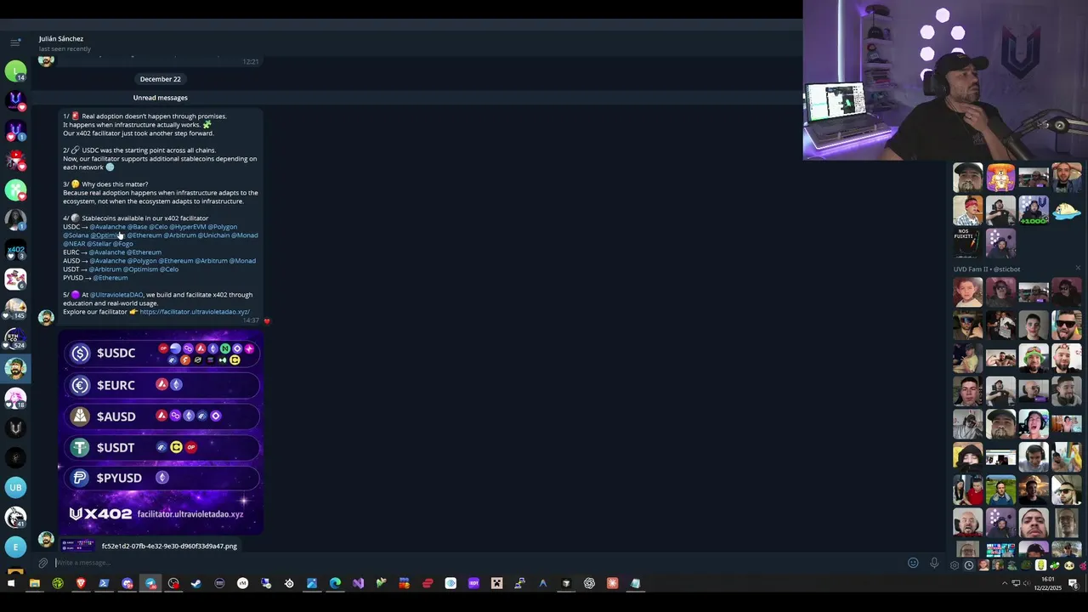
Task: Open Microsoft Edge from the taskbar
Action: pos(335,583)
